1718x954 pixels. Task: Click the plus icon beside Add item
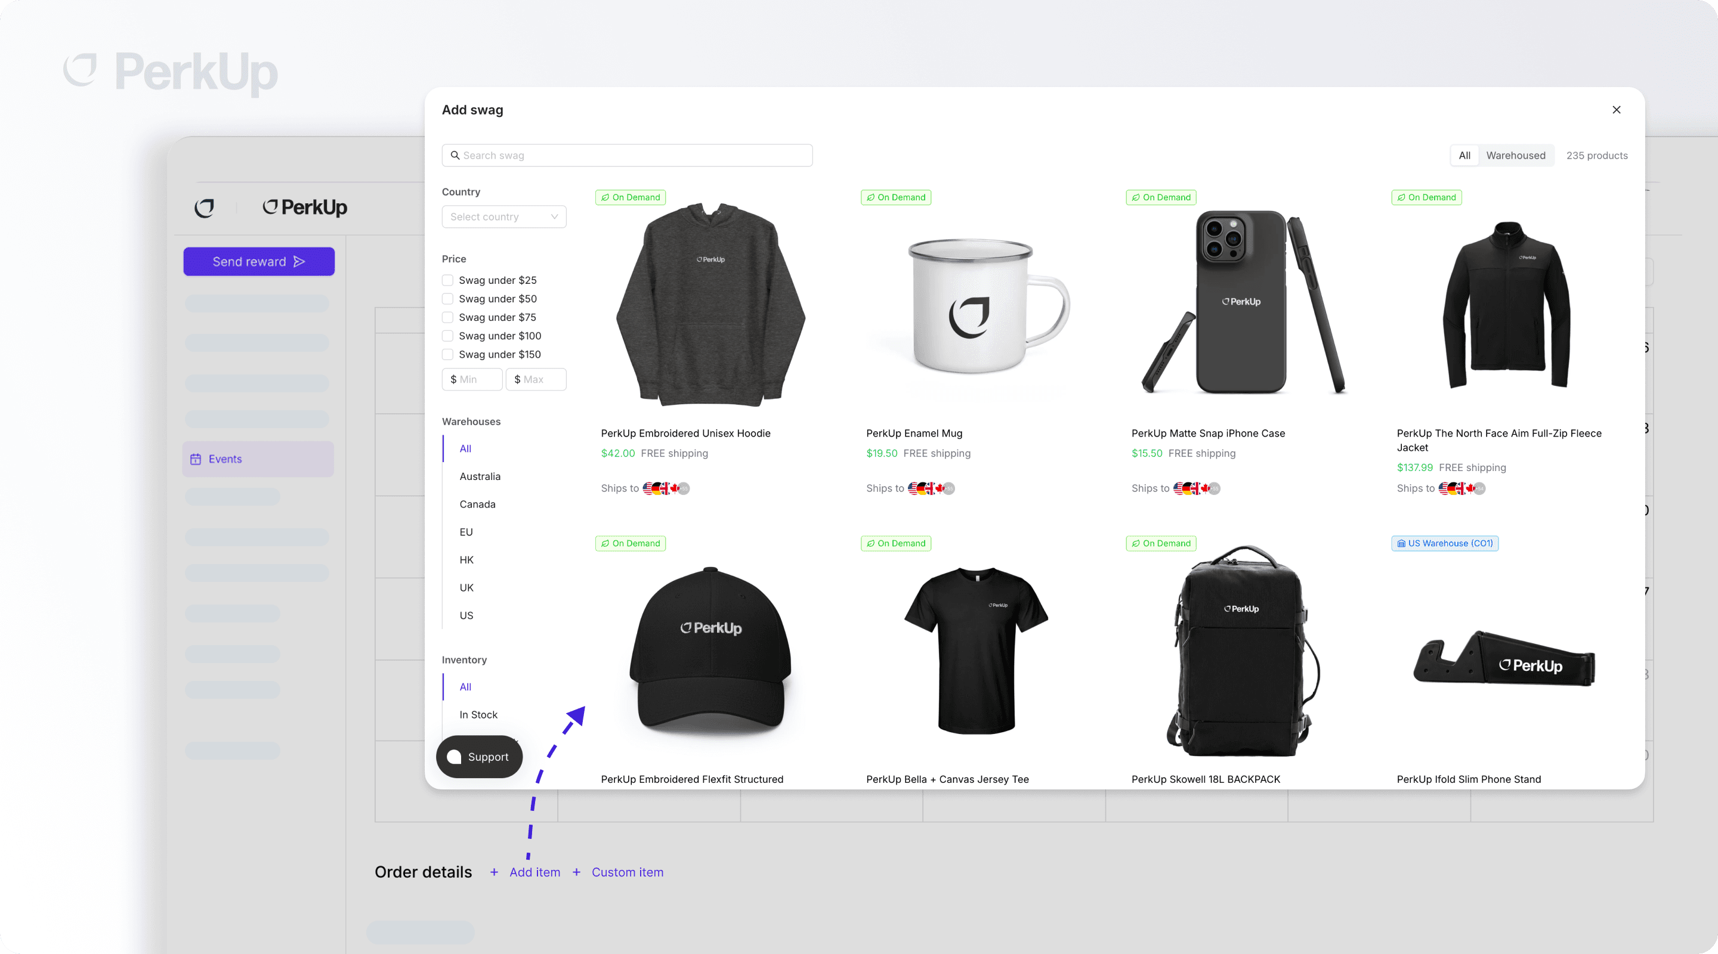(x=494, y=872)
